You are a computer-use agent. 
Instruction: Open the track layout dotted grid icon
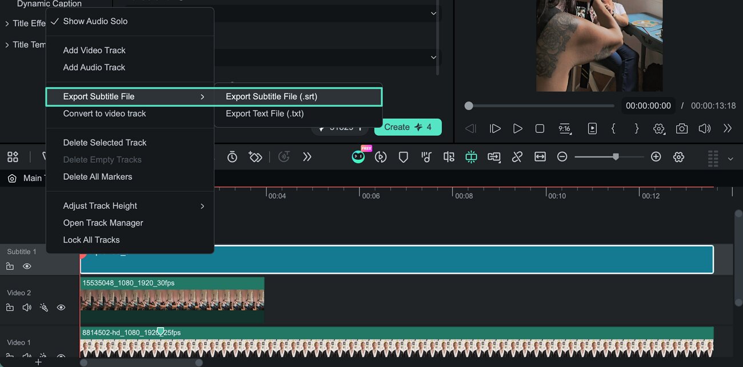point(713,158)
